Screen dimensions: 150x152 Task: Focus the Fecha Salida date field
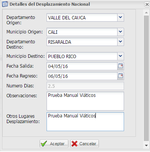point(82,66)
